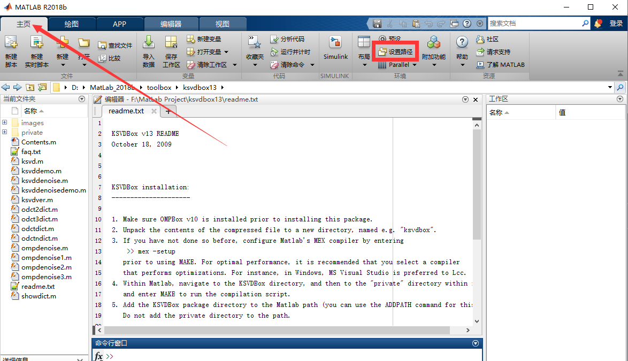Open the 命令行窗口 panel actions menu

coord(476,343)
